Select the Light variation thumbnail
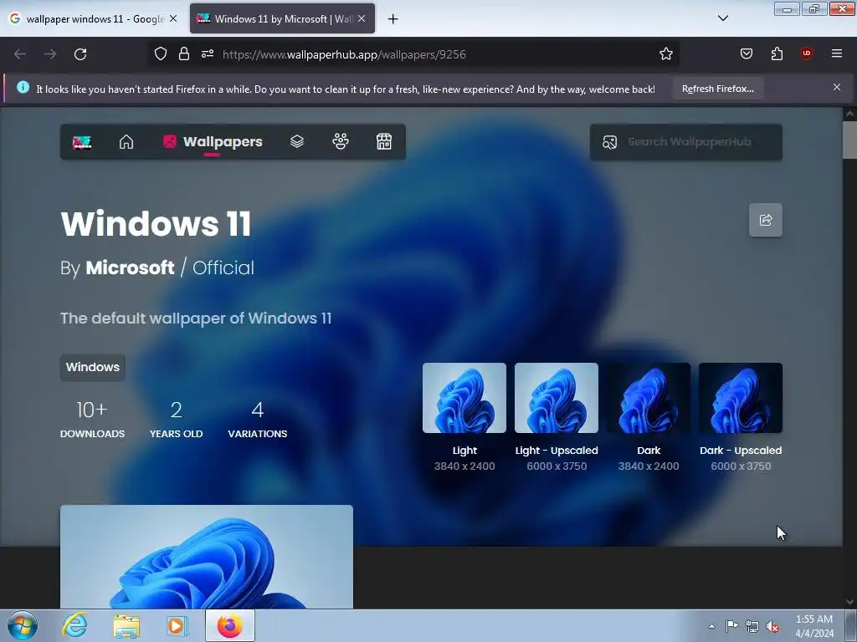Screen dimensions: 857x642 point(464,398)
